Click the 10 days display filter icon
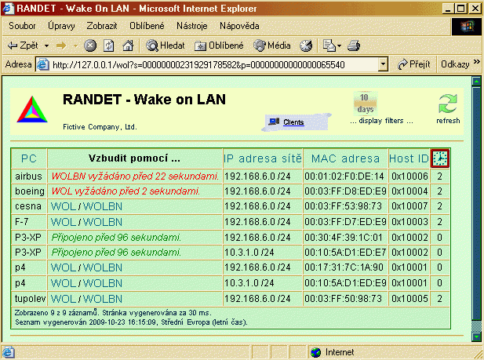The image size is (484, 360). pos(366,104)
